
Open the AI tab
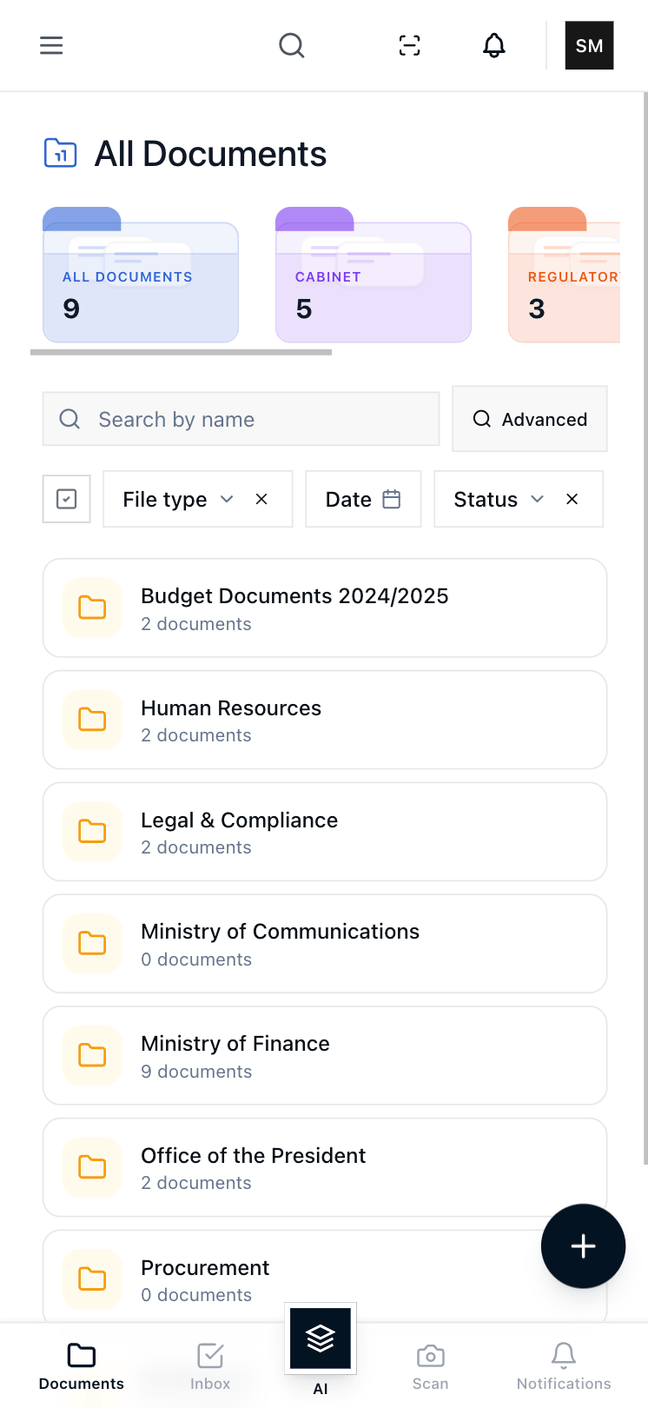pyautogui.click(x=321, y=1347)
